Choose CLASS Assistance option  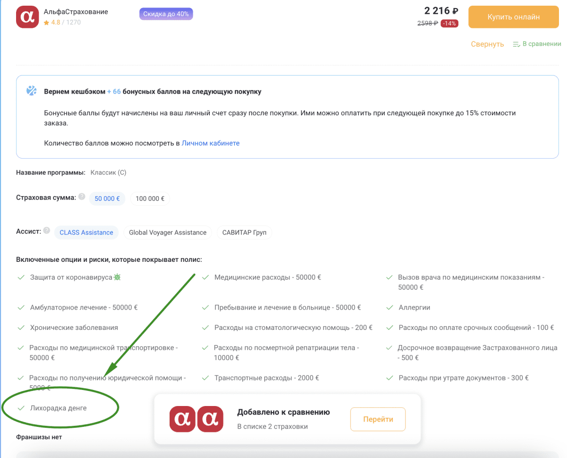click(86, 233)
